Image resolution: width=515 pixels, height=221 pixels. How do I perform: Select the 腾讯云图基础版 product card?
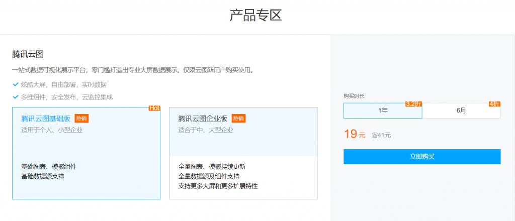click(86, 153)
